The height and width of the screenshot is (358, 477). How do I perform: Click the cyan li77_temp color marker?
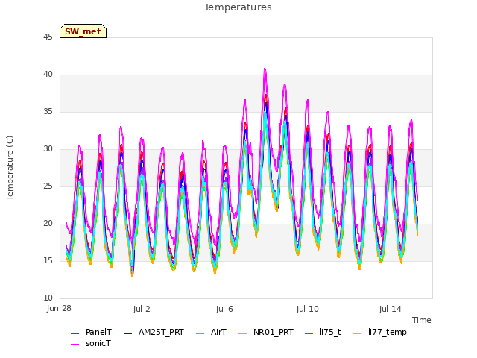pyautogui.click(x=358, y=333)
